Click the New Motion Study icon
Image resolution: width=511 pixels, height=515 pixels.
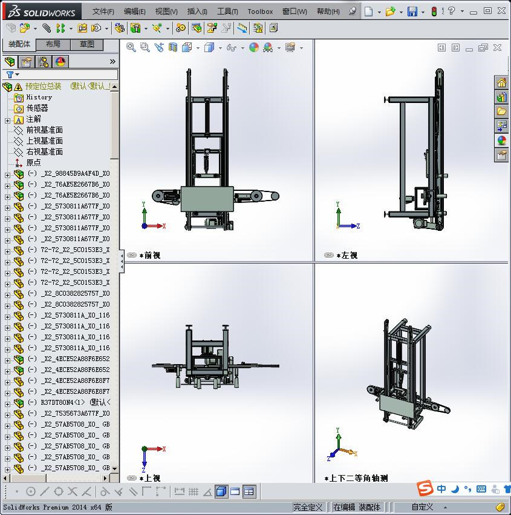[180, 28]
